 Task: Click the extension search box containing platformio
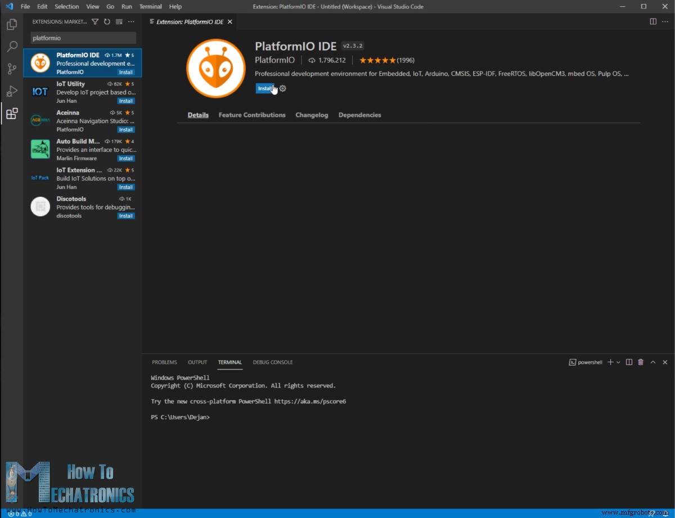(83, 38)
